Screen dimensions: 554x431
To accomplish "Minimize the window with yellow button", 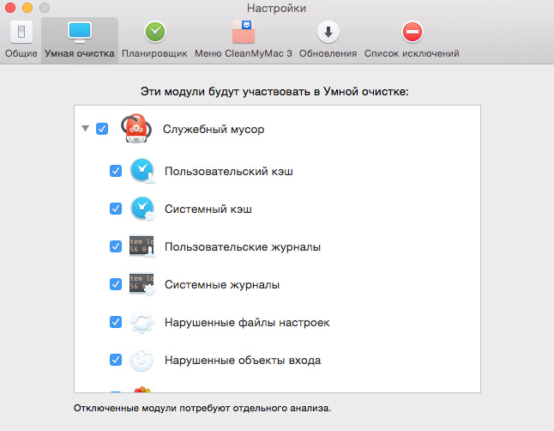I will click(27, 8).
